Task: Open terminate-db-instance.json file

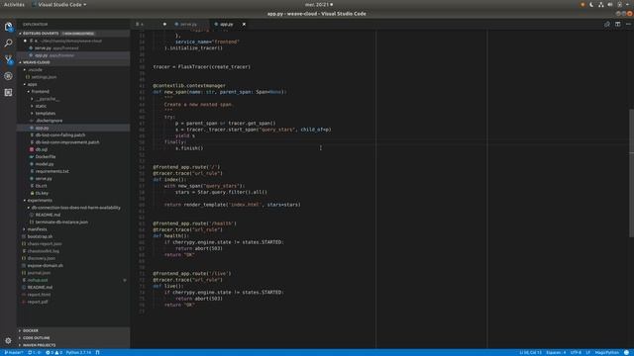Action: 72,222
